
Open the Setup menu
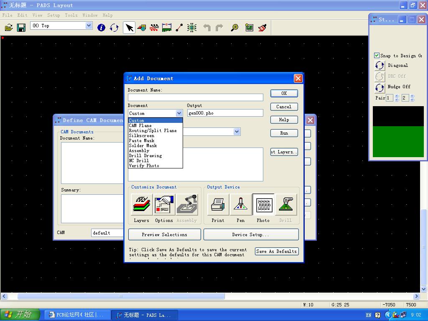53,15
